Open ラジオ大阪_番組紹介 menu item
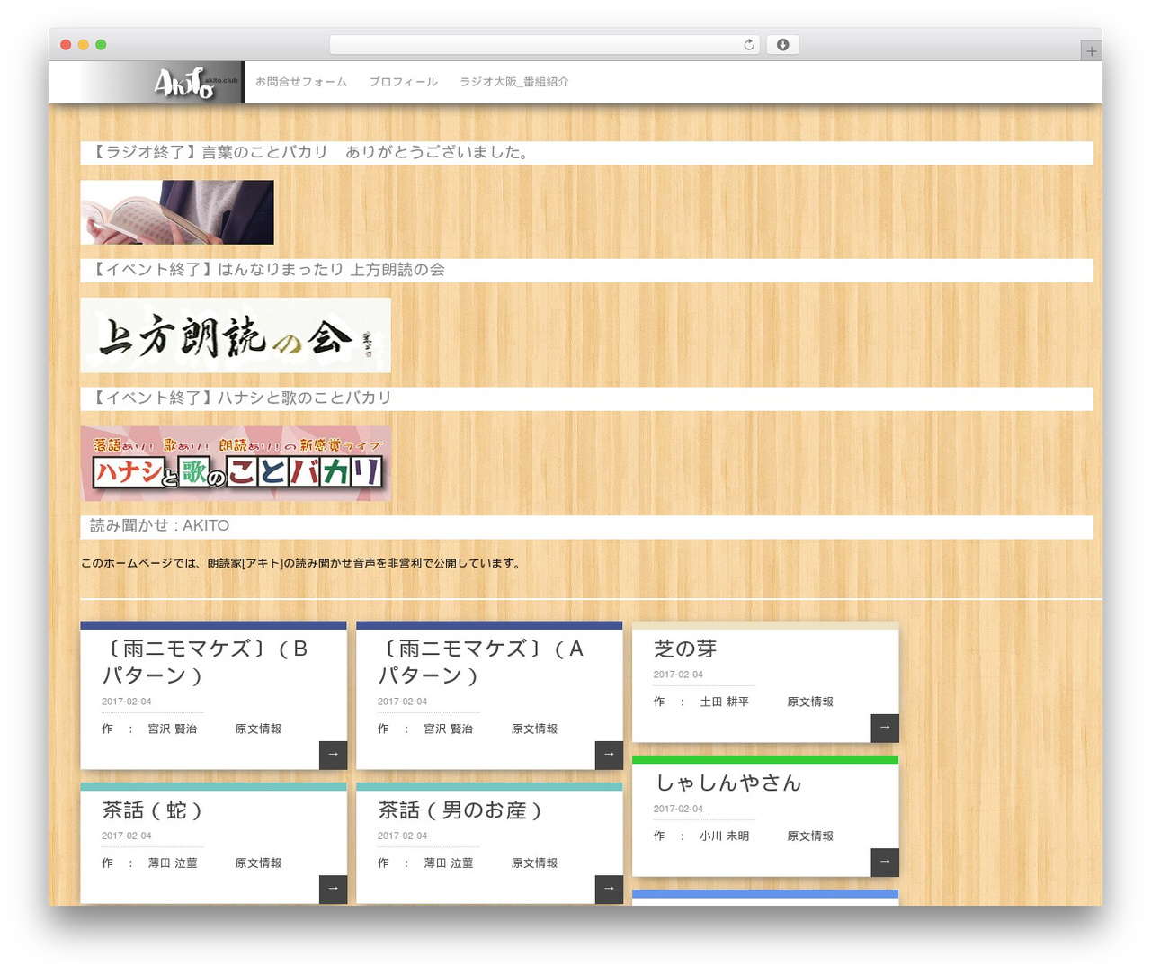This screenshot has width=1151, height=975. click(x=514, y=82)
